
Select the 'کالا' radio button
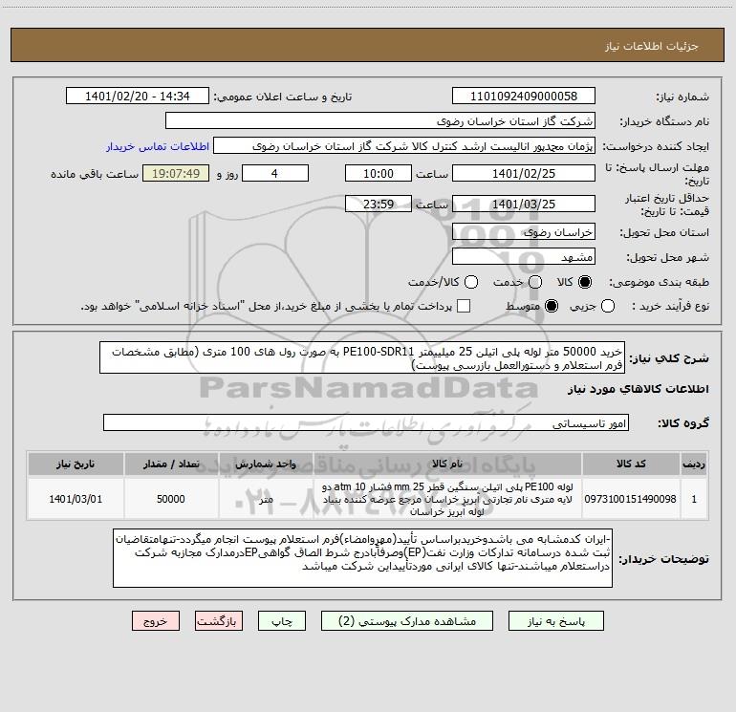pyautogui.click(x=585, y=282)
